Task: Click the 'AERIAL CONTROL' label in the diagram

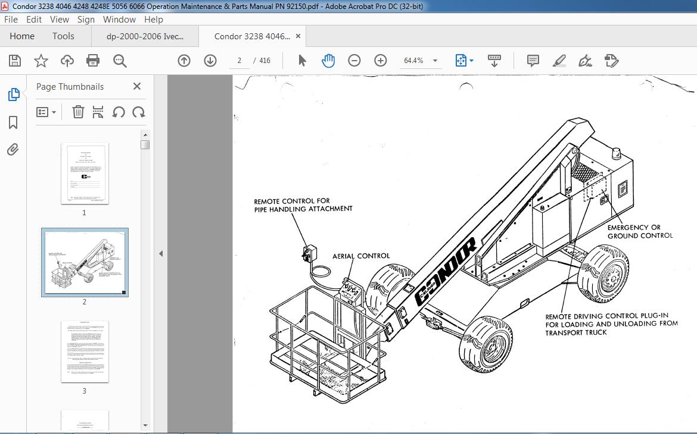Action: [361, 256]
